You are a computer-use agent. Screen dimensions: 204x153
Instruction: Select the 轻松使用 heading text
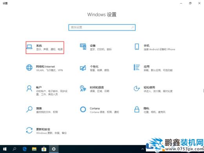[x=149, y=87]
